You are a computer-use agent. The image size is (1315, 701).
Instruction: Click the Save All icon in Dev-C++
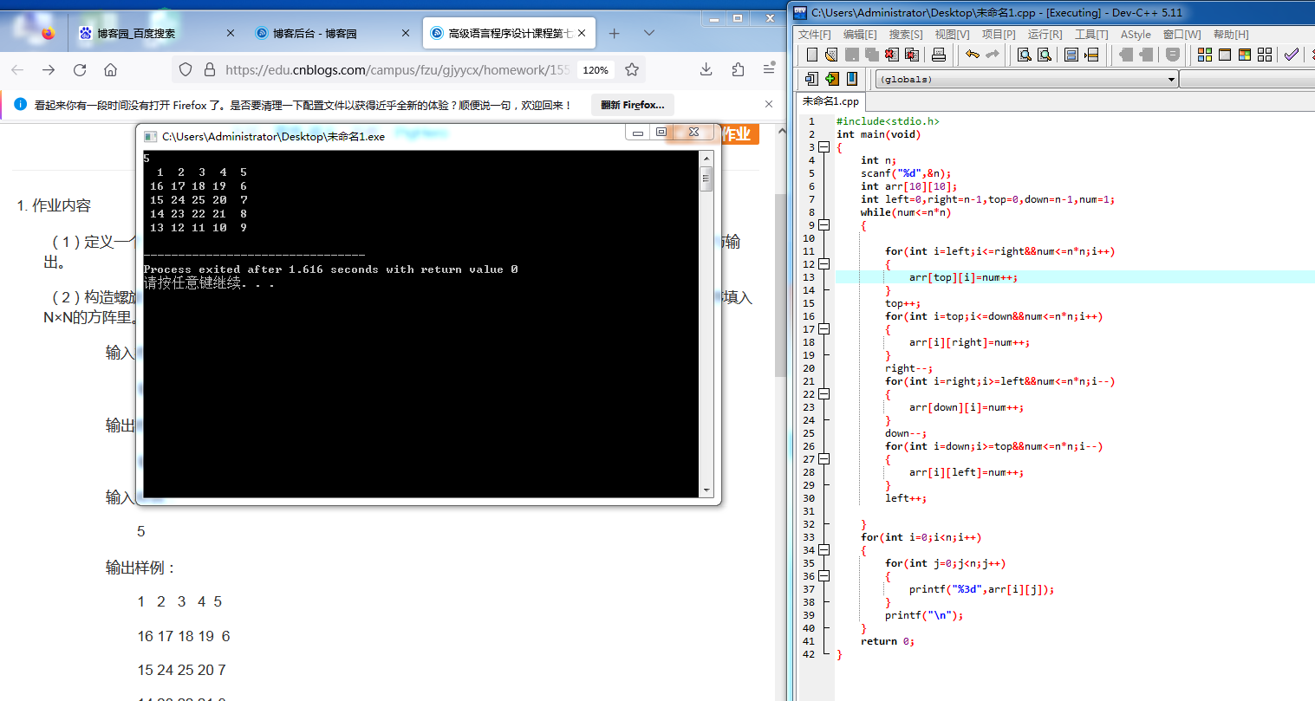click(872, 55)
